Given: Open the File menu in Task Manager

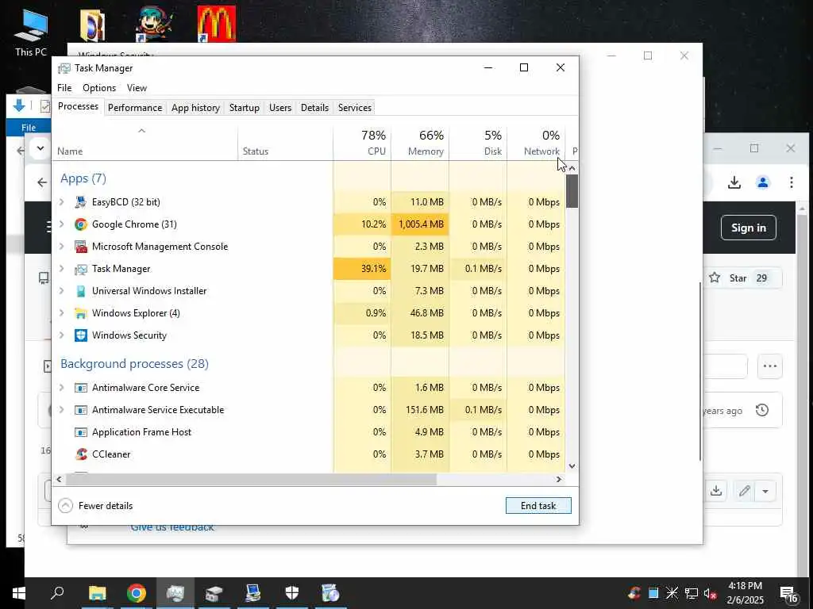Looking at the screenshot, I should tap(64, 88).
